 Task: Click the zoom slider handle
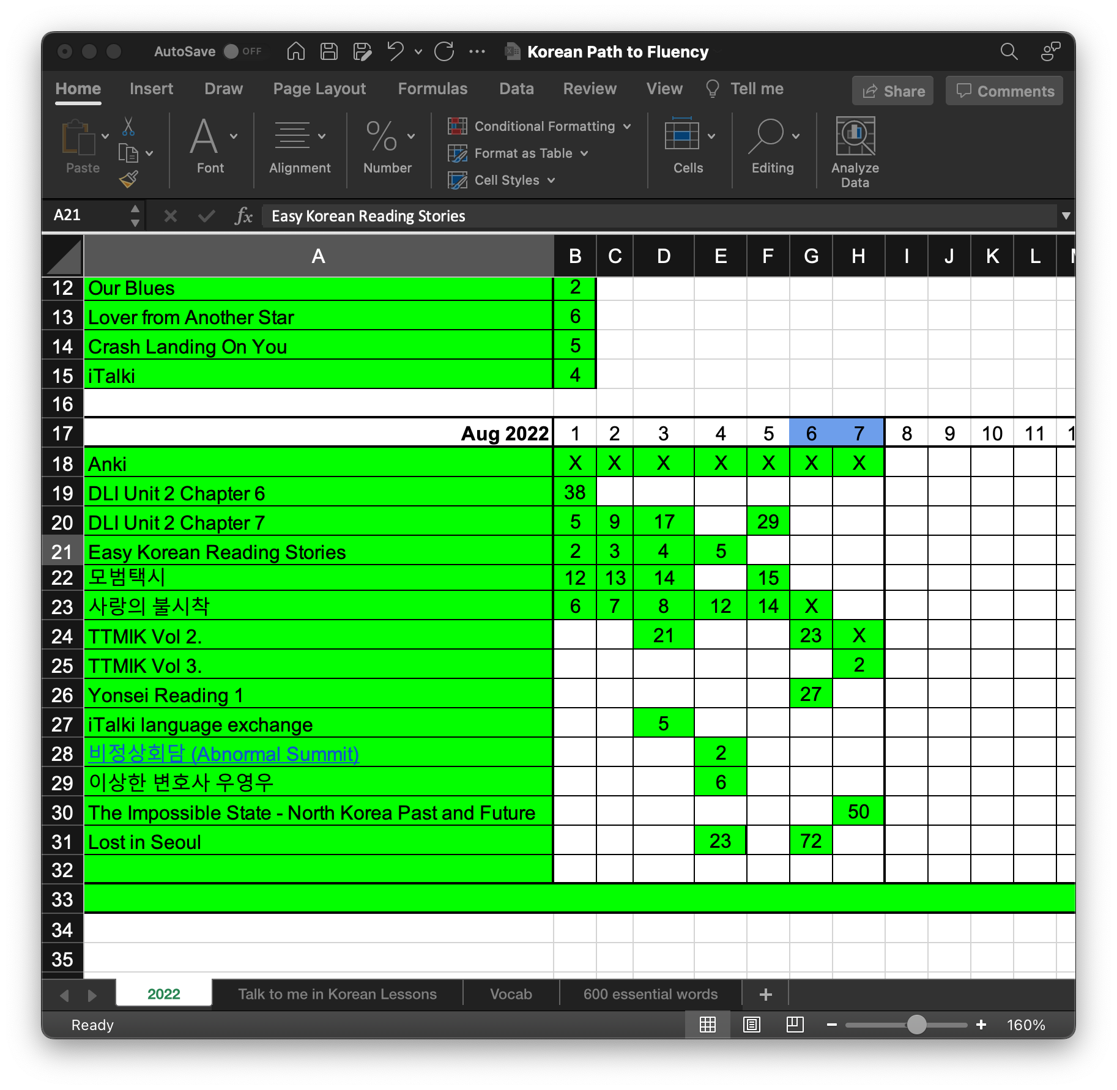(916, 1025)
